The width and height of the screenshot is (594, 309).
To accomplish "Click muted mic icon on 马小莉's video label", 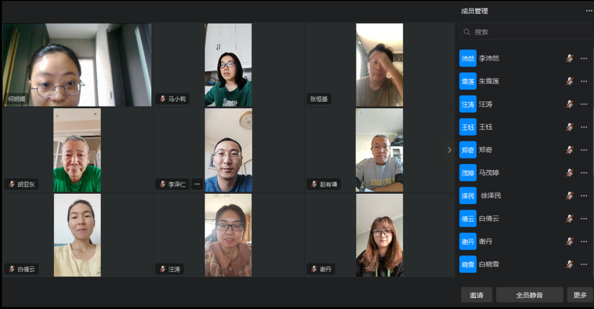I will pyautogui.click(x=162, y=99).
